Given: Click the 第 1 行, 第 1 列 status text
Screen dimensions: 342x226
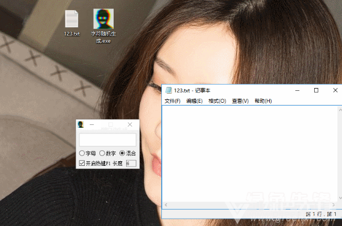Looking at the screenshot, I should 321,214.
